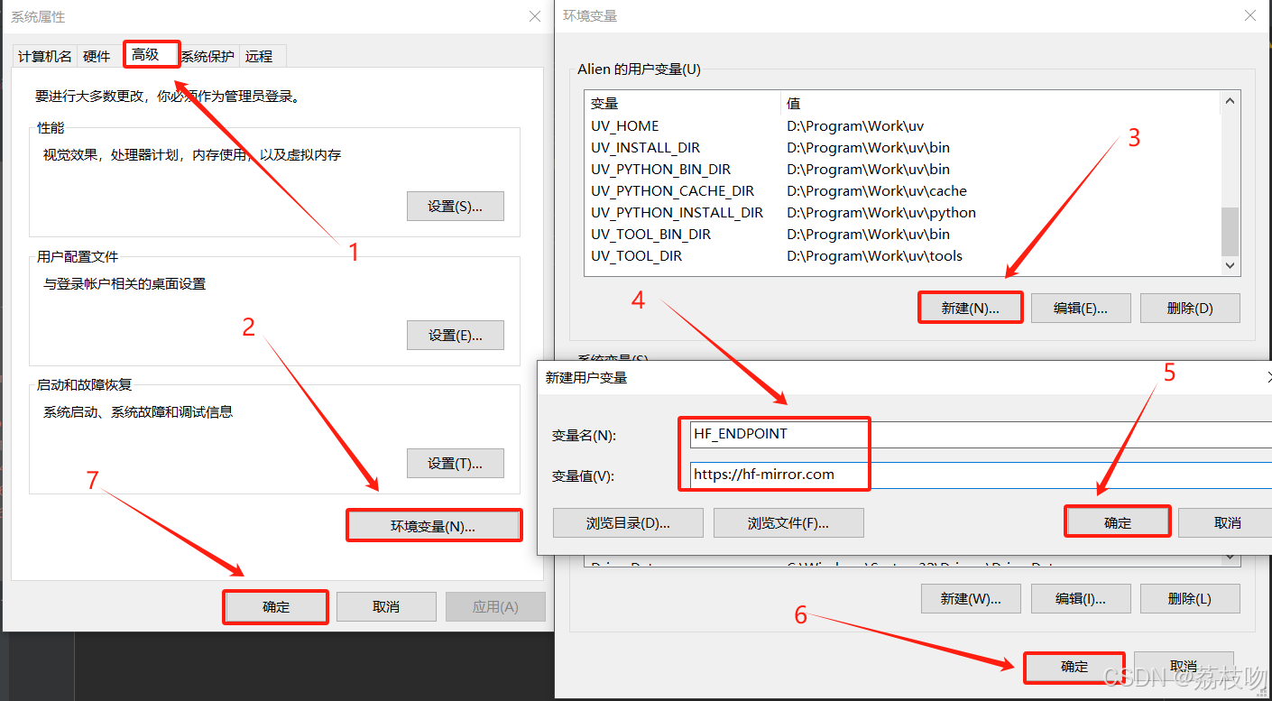The image size is (1272, 701).
Task: Click 设置(T)... under 启动和故障恢复
Action: (x=456, y=463)
